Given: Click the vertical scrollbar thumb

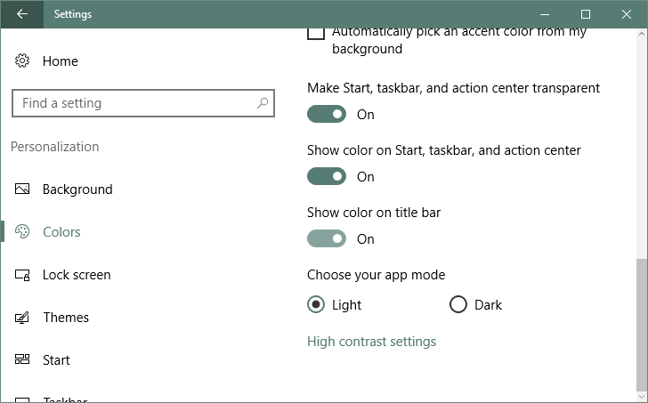Looking at the screenshot, I should [x=642, y=321].
